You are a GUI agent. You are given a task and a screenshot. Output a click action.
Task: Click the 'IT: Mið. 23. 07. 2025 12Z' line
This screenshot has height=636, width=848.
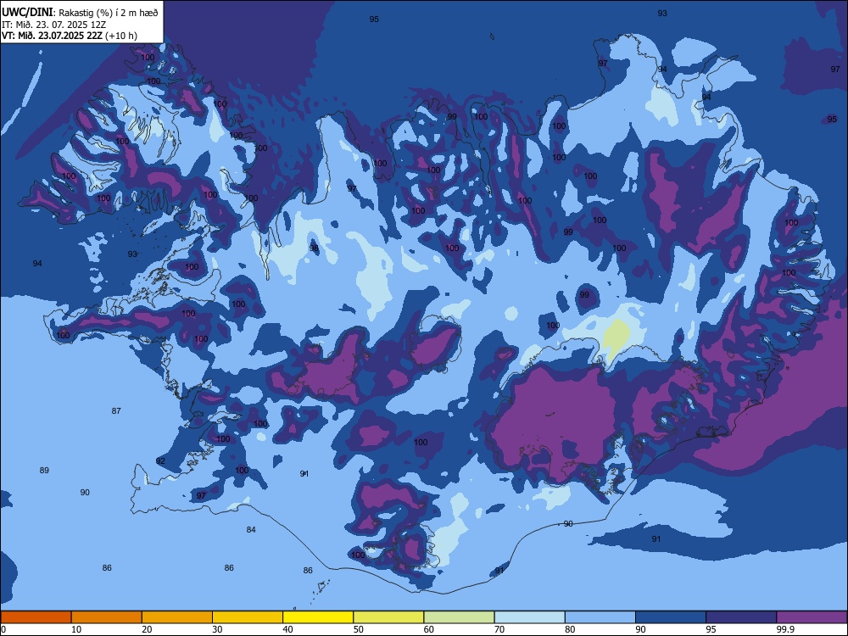pos(53,25)
